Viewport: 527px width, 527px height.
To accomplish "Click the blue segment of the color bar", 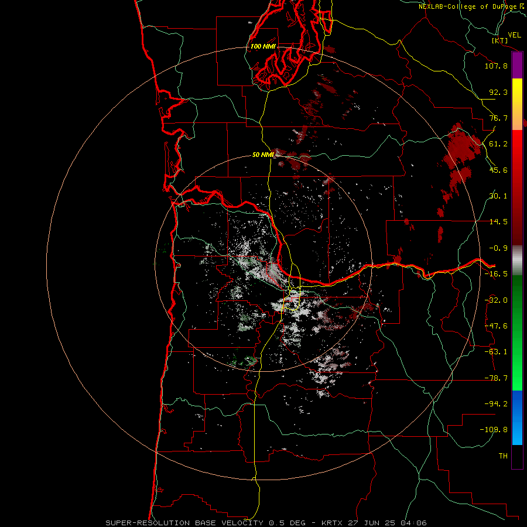I will 517,418.
